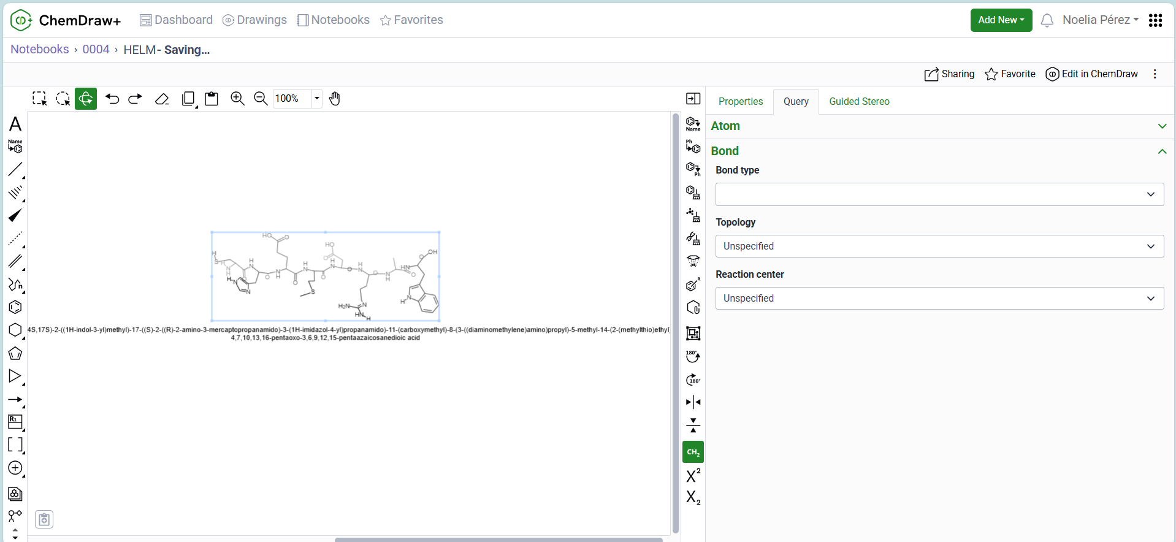Click the zoom in magnifier
1176x542 pixels.
[x=237, y=99]
